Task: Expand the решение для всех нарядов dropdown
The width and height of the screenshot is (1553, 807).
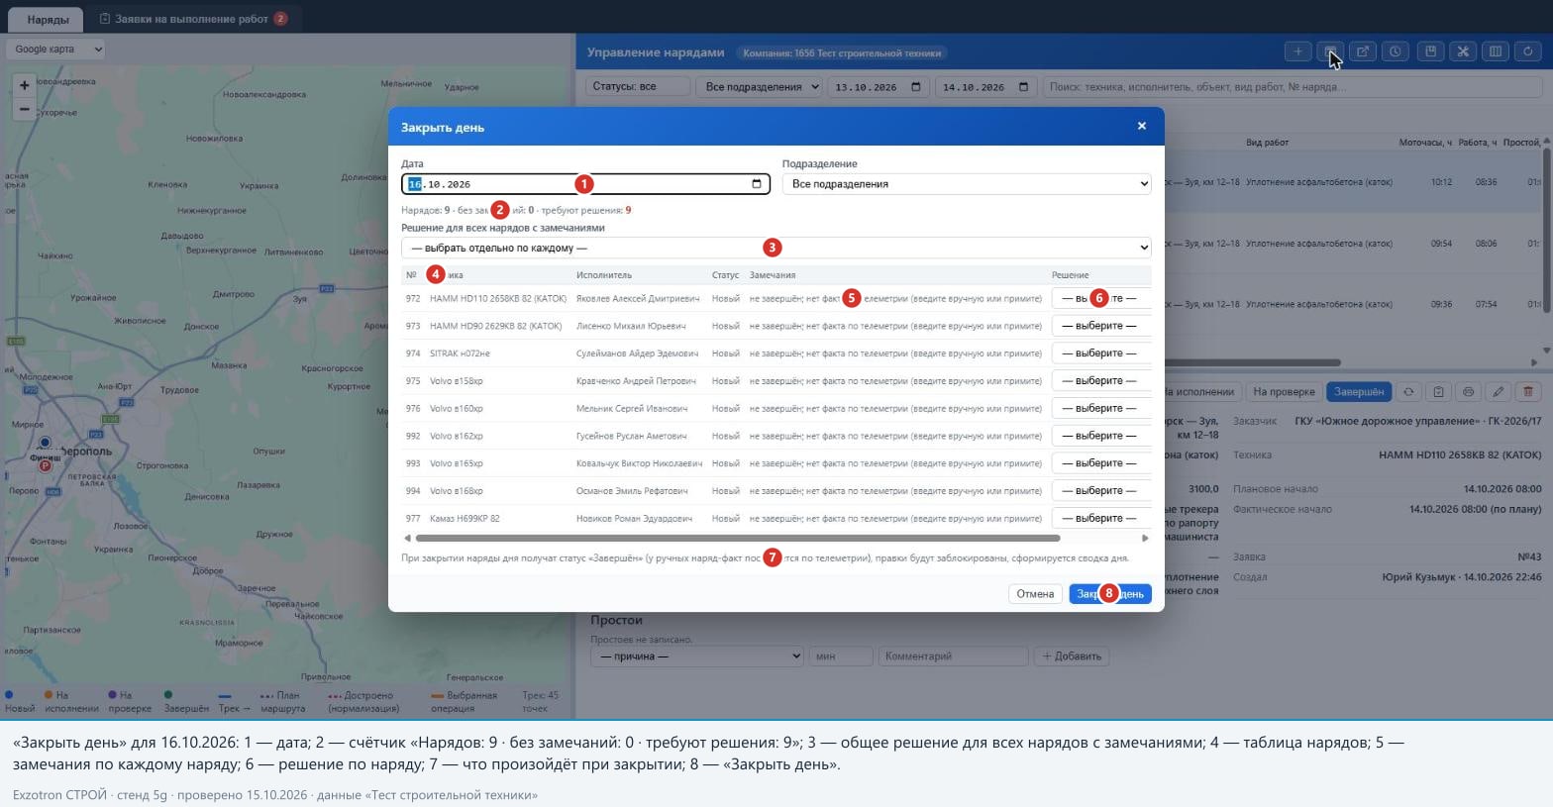Action: coord(776,248)
